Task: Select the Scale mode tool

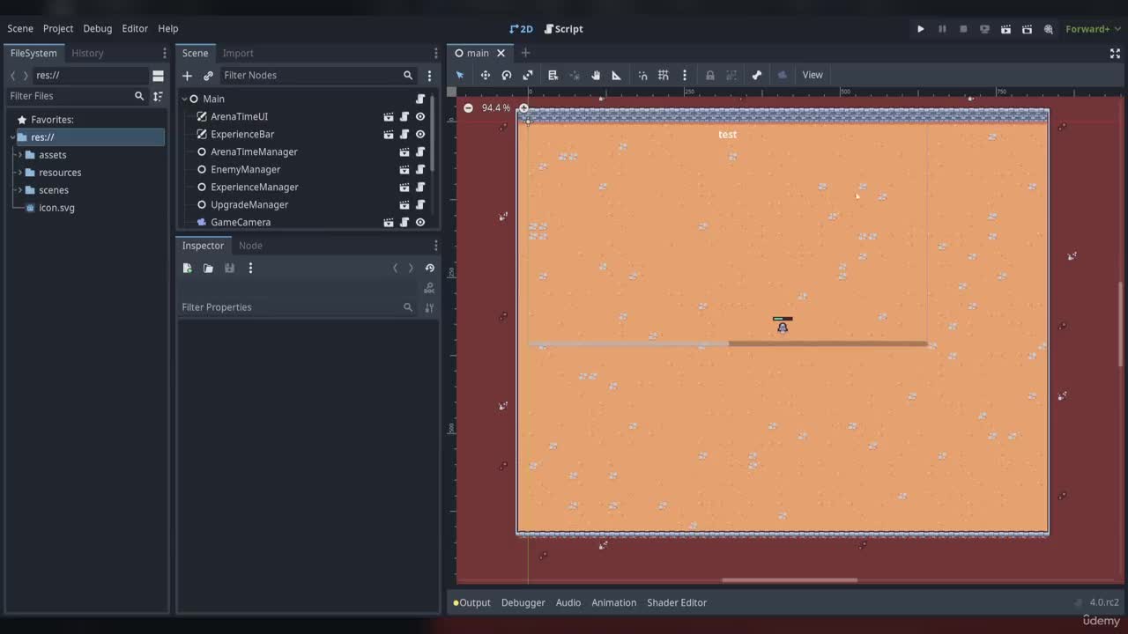Action: [528, 75]
